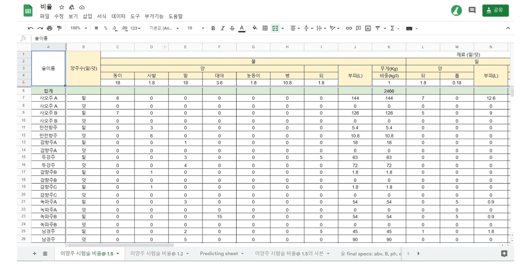The width and height of the screenshot is (531, 264).
Task: Toggle italic formatting
Action: [222, 28]
